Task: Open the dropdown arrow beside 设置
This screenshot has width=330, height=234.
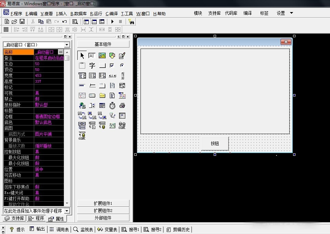Action: tap(291, 13)
